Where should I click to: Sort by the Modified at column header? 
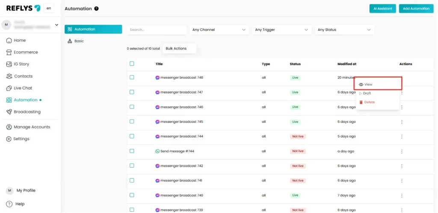coord(346,64)
